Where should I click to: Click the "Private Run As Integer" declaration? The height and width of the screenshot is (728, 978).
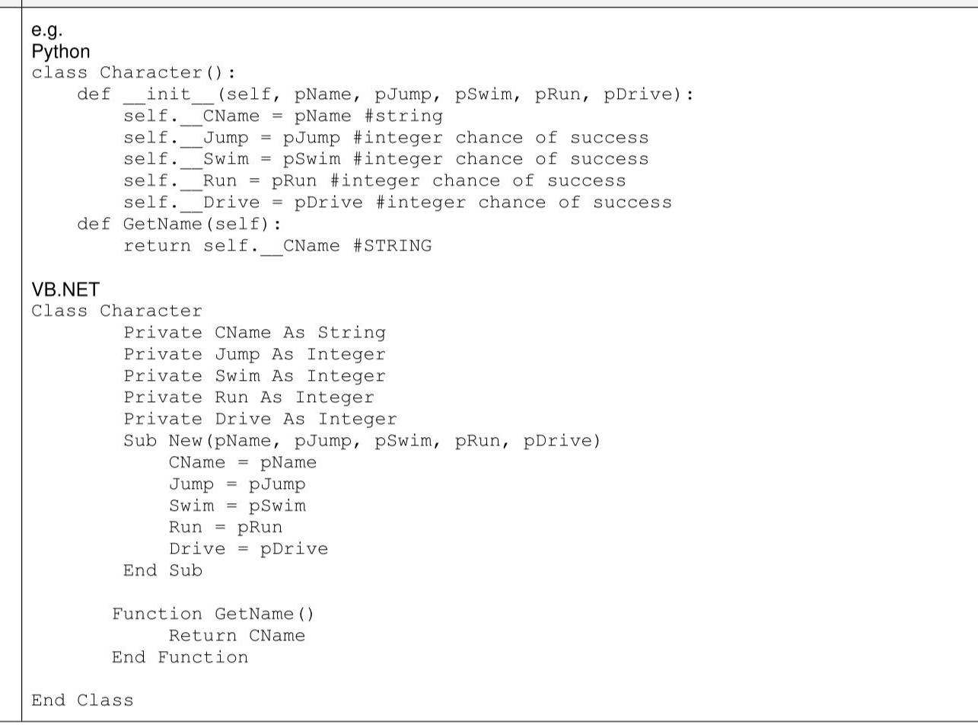pyautogui.click(x=249, y=398)
